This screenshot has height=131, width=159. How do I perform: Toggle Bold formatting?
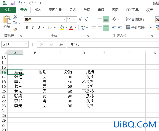pos(27,28)
